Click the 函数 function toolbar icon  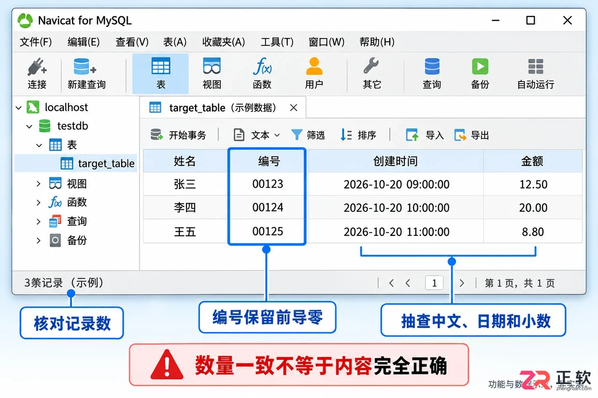pyautogui.click(x=262, y=74)
